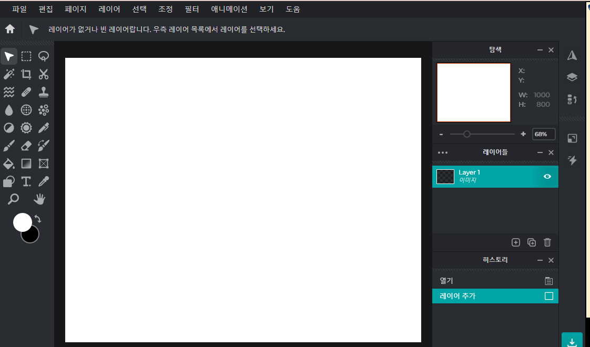The image size is (590, 347).
Task: Open the 선택 menu
Action: [x=139, y=9]
